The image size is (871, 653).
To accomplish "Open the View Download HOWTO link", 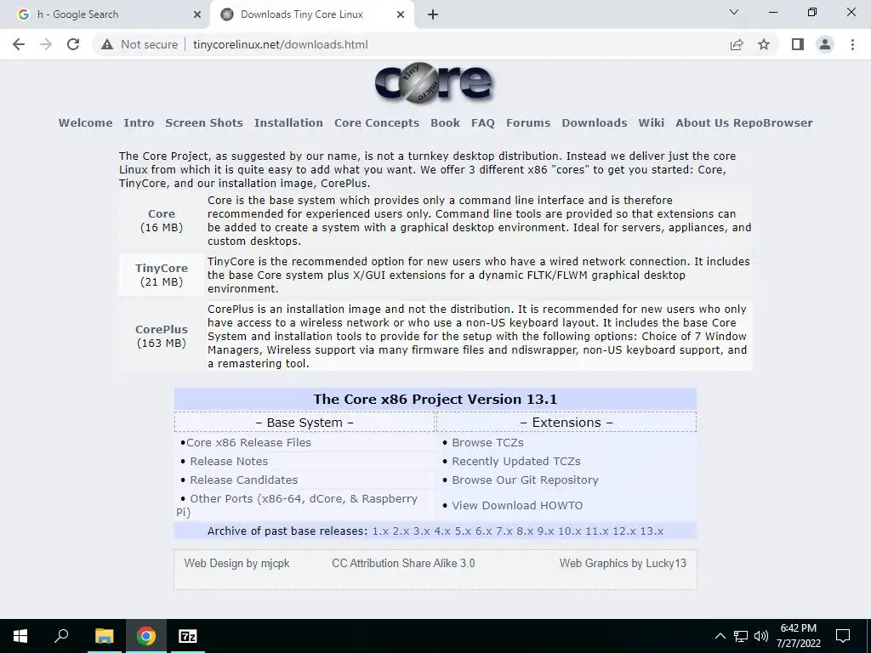I will [x=517, y=505].
